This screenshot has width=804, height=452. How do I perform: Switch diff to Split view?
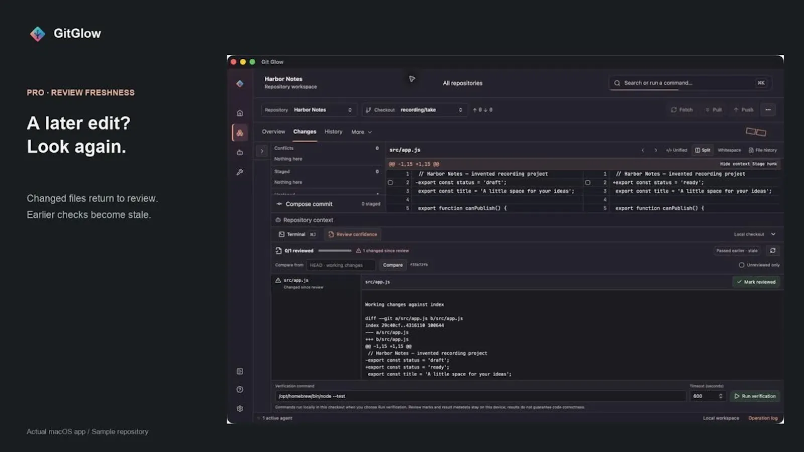click(x=702, y=150)
